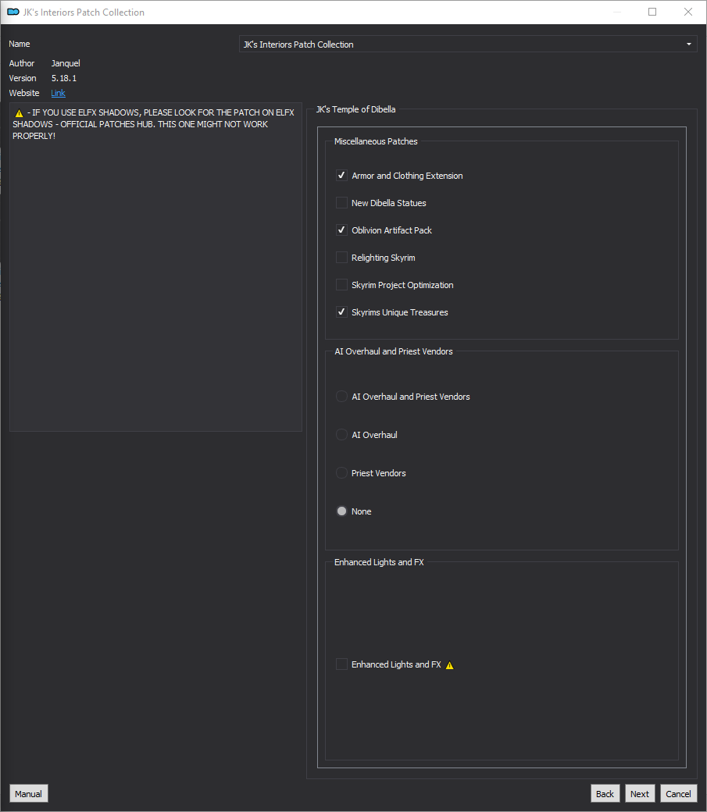Open the Website Link
This screenshot has height=812, width=707.
pos(58,93)
